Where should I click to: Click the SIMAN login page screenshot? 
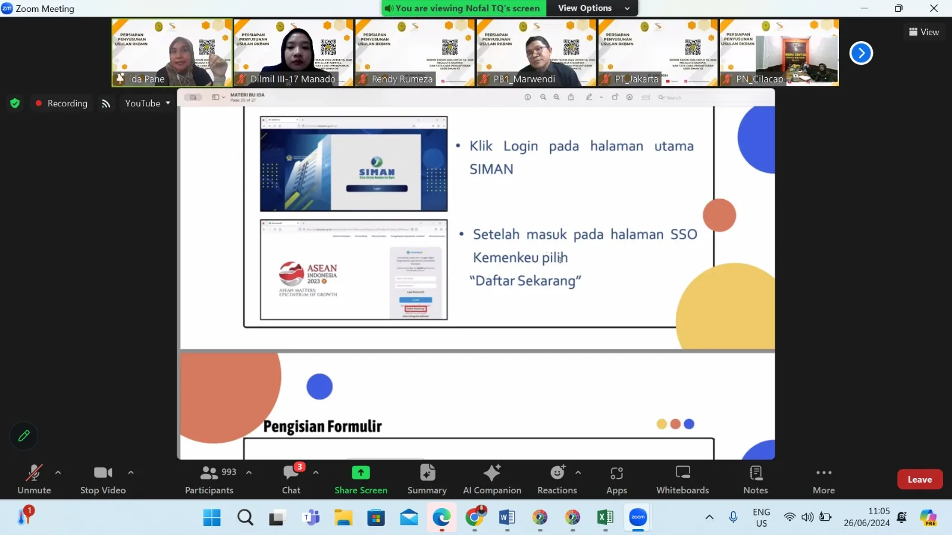point(353,163)
